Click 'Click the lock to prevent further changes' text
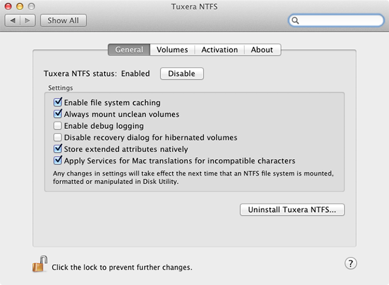The image size is (389, 285). point(122,267)
